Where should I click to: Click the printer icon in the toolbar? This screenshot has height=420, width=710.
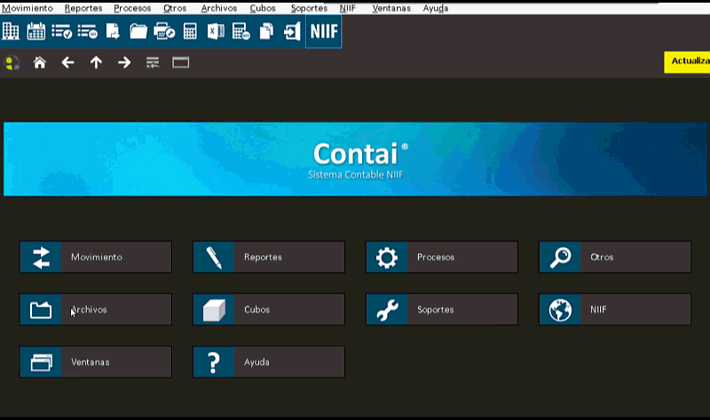pyautogui.click(x=164, y=32)
